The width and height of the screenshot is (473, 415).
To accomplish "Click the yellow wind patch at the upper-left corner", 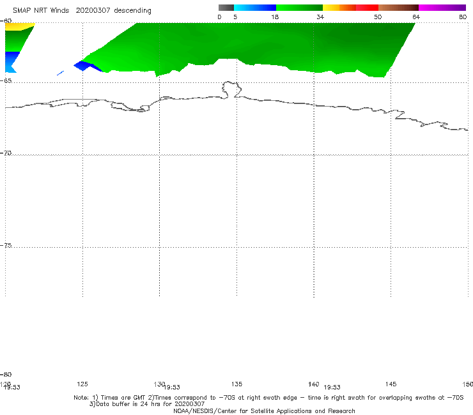I will point(19,26).
